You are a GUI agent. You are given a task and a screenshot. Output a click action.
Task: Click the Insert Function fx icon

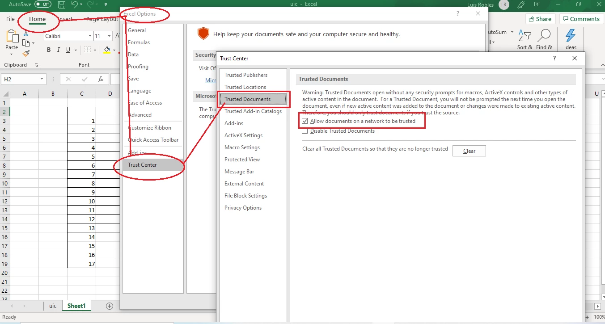pos(101,79)
